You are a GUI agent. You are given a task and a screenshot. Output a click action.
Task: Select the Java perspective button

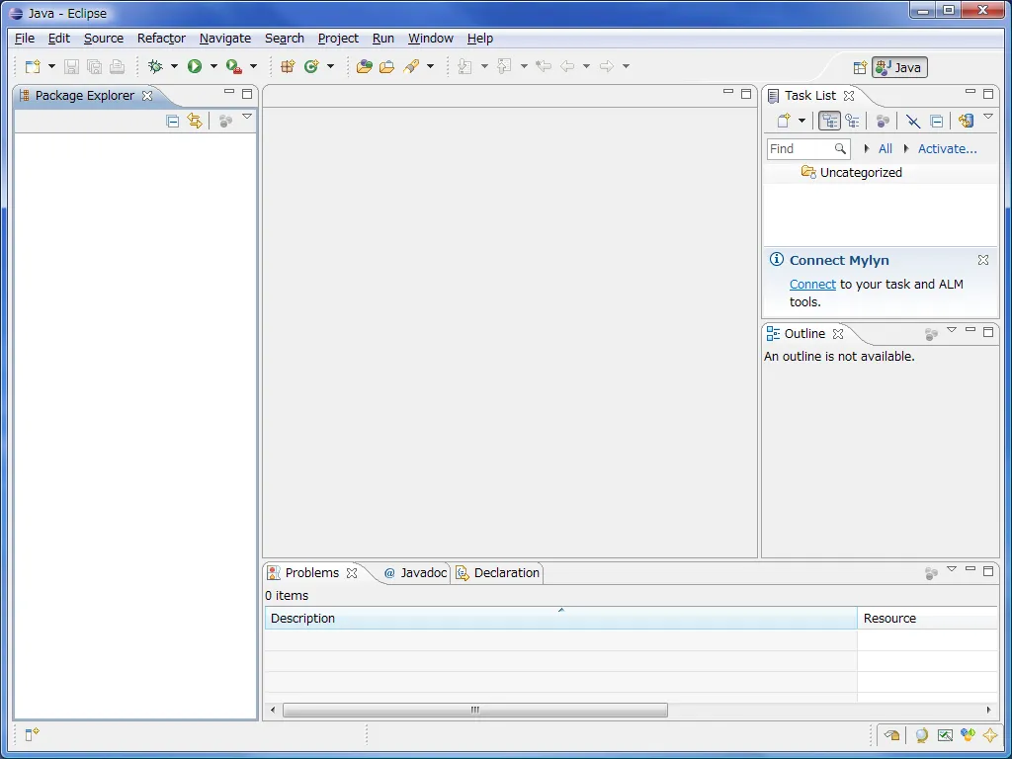[x=899, y=67]
